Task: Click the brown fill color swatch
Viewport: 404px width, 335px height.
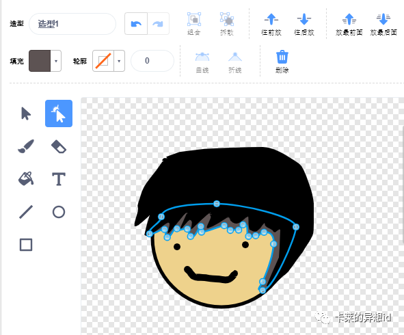Action: coord(40,61)
